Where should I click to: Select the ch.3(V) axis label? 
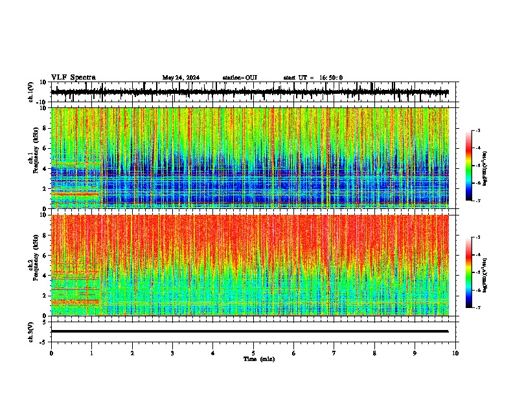(31, 332)
